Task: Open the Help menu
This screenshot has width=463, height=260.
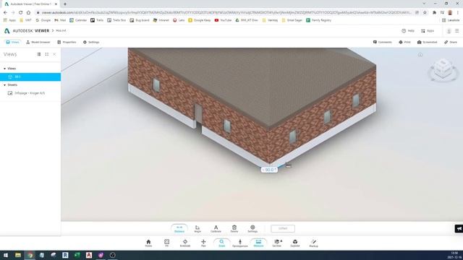Action: coord(408,30)
